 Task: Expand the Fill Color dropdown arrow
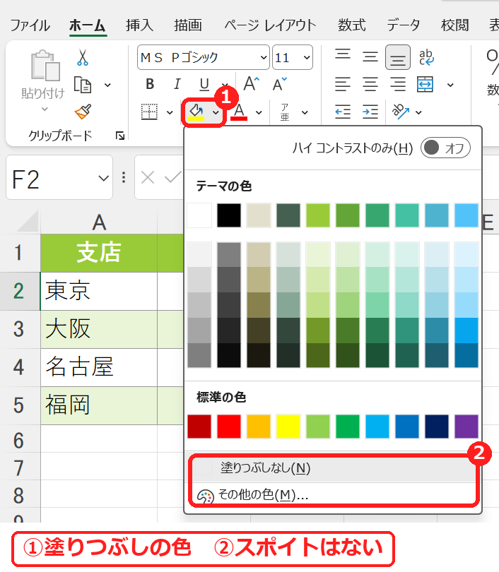pyautogui.click(x=216, y=112)
